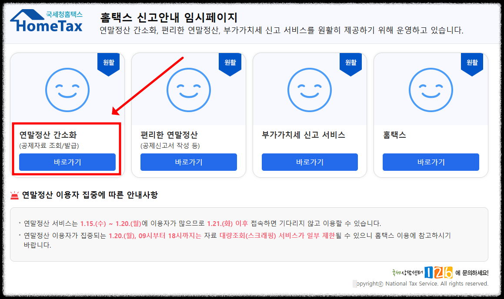Open 편리한 연말정산 via its 바로가기 button
This screenshot has height=299, width=504.
(188, 162)
